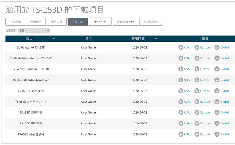Image resolution: width=235 pixels, height=145 pixels.
Task: Click the 類型 column header
Action: [x=88, y=38]
